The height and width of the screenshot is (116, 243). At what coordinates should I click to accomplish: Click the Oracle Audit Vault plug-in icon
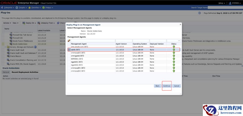pos(8,50)
